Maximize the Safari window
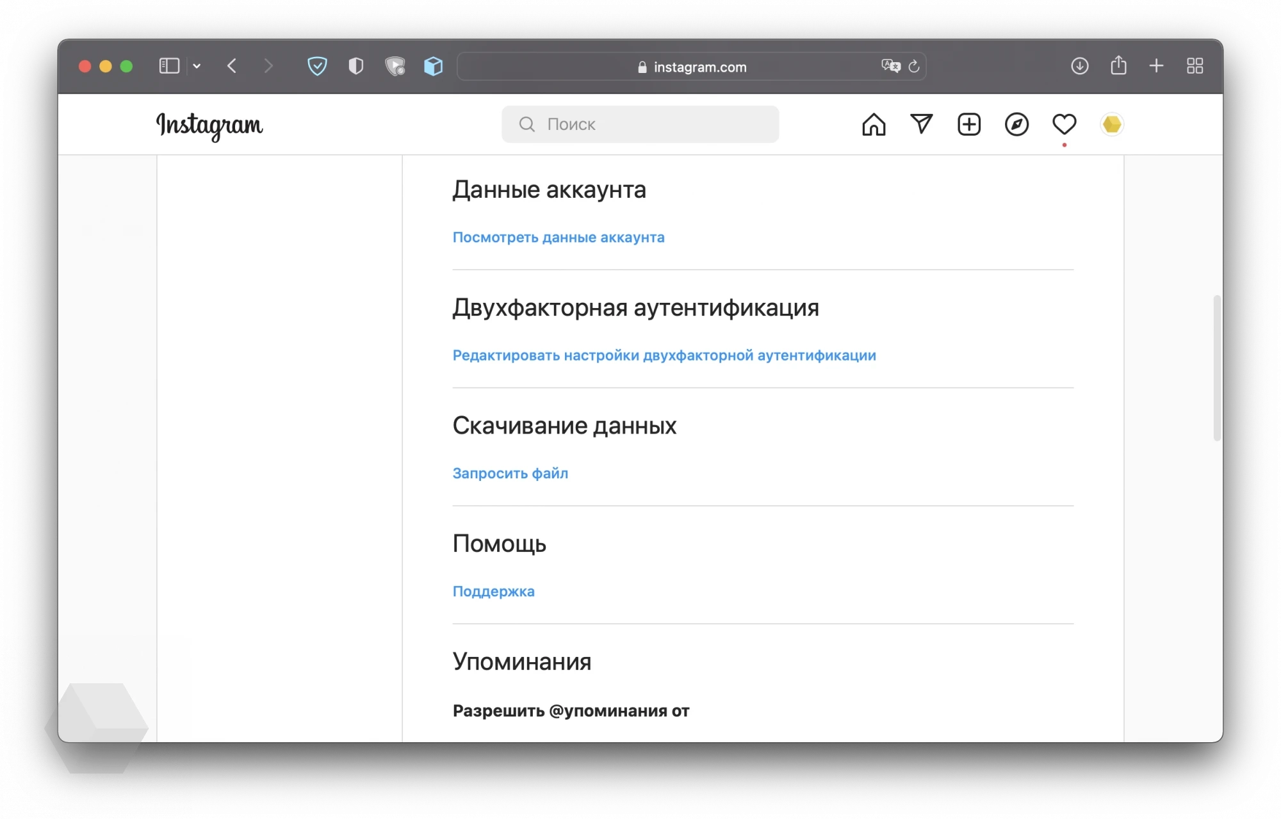Screen dimensions: 1281x819 127,66
